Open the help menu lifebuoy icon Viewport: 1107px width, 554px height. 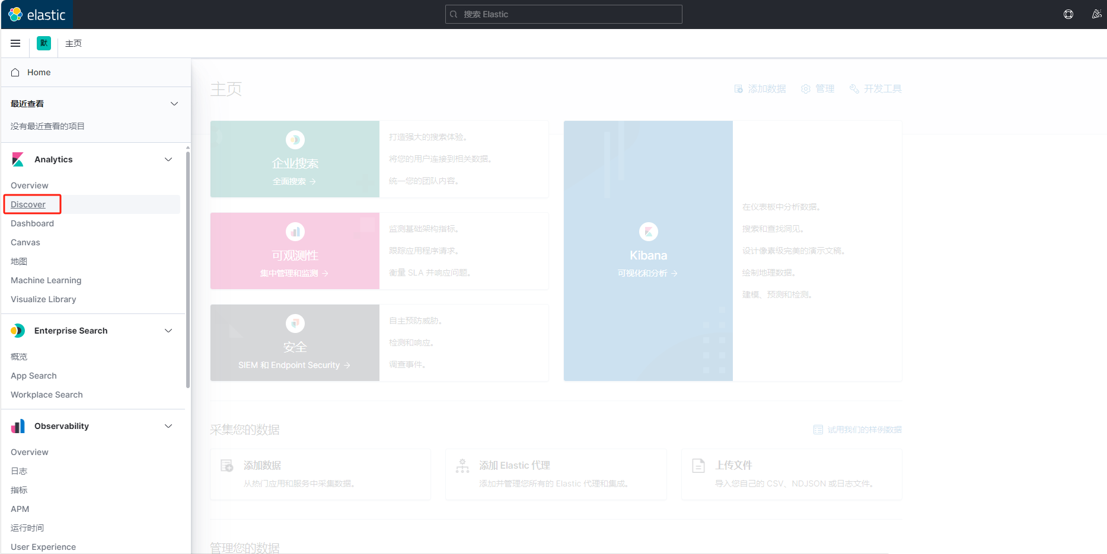tap(1068, 14)
